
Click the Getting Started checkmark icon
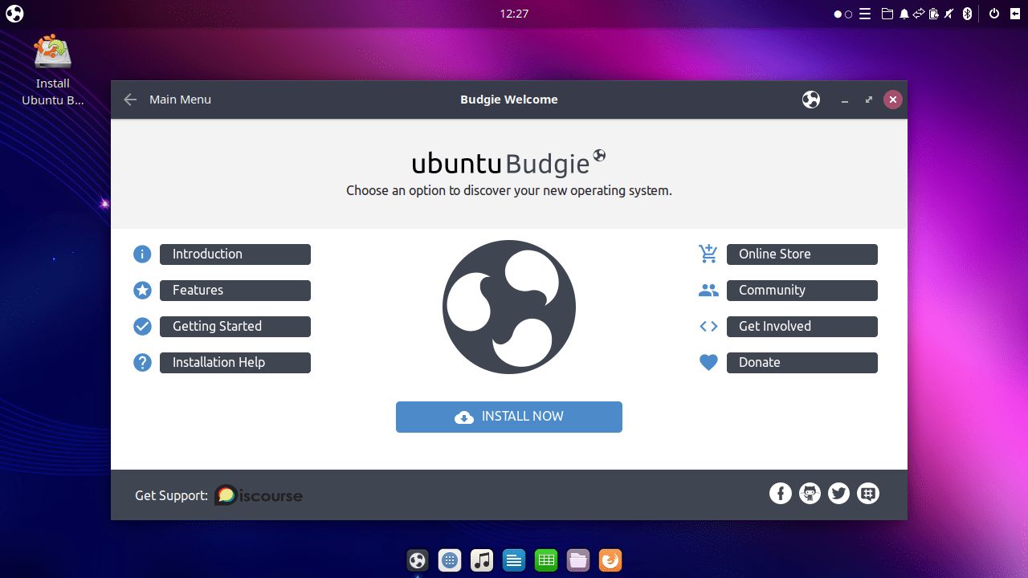pyautogui.click(x=142, y=326)
